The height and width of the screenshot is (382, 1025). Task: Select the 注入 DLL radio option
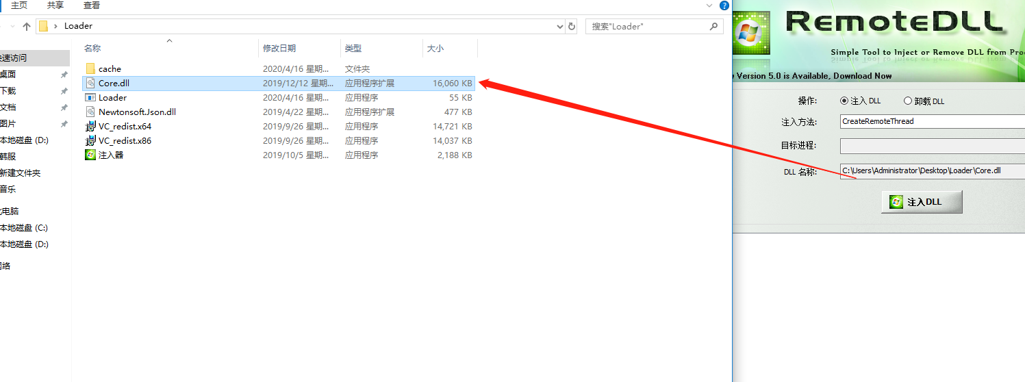tap(844, 101)
